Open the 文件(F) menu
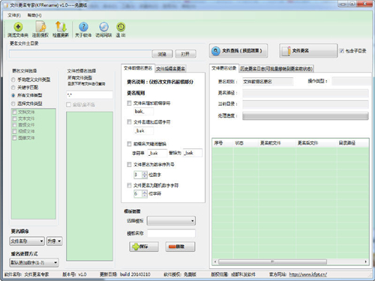 click(x=14, y=16)
